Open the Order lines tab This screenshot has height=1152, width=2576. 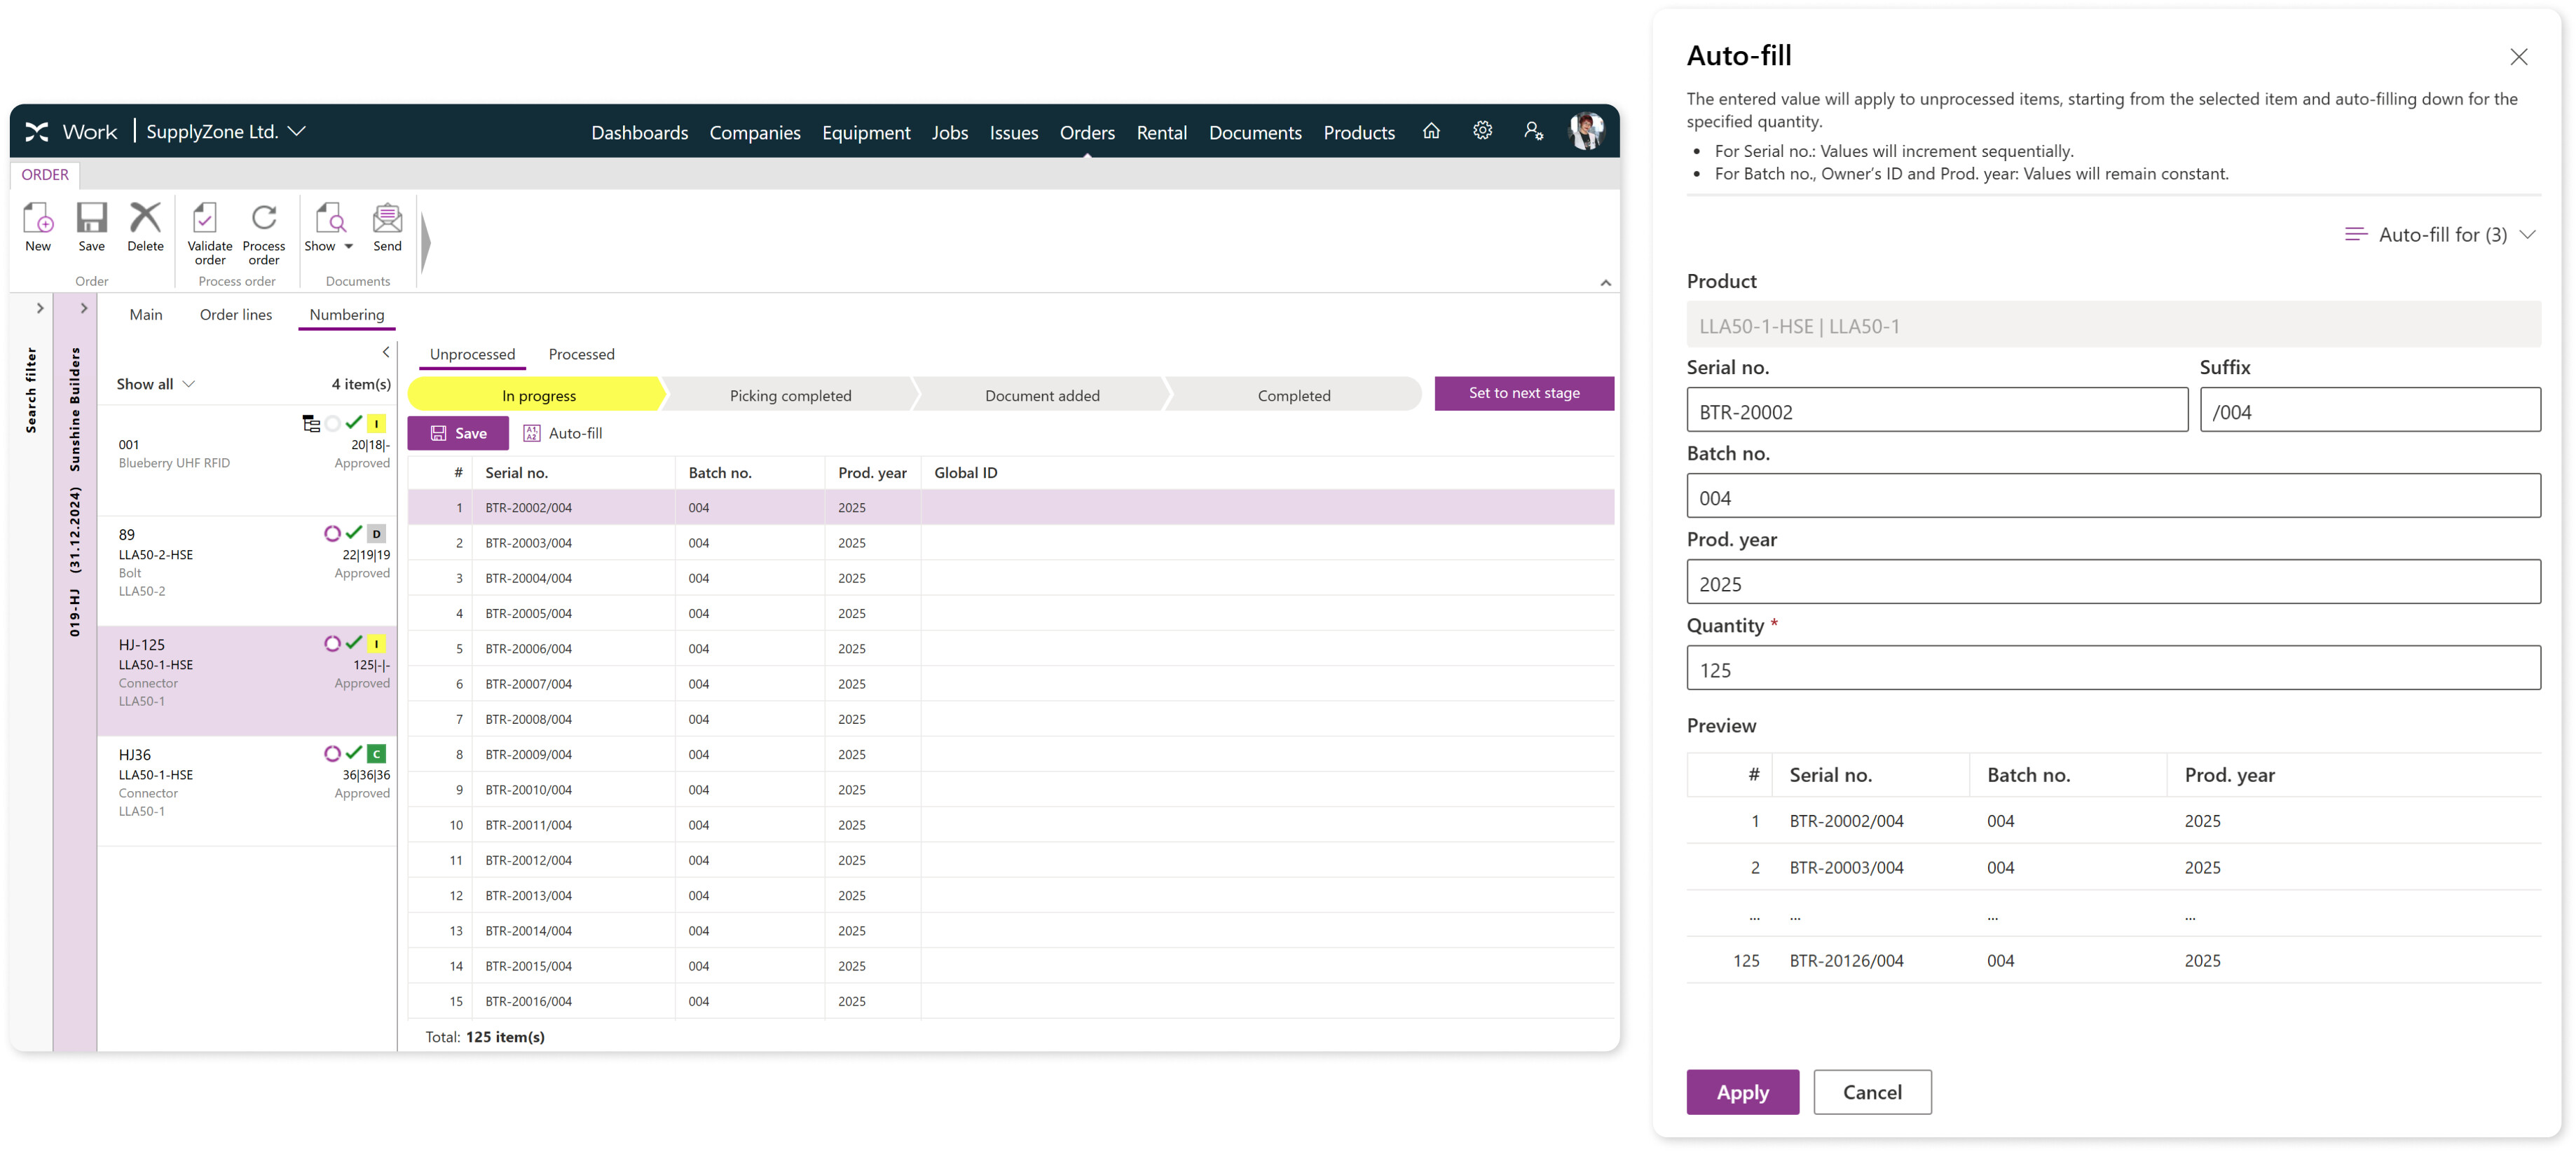[x=235, y=314]
